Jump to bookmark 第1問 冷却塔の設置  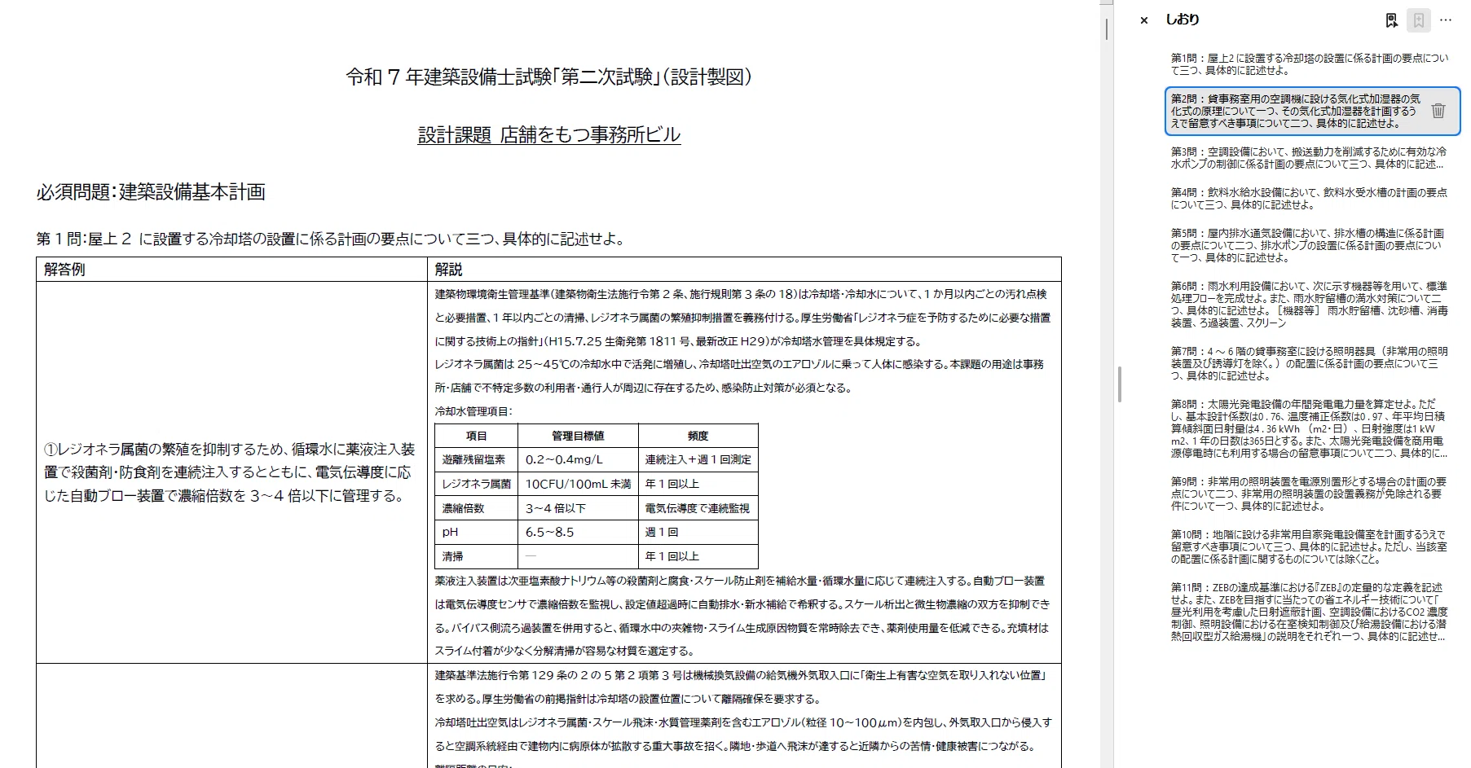point(1310,64)
